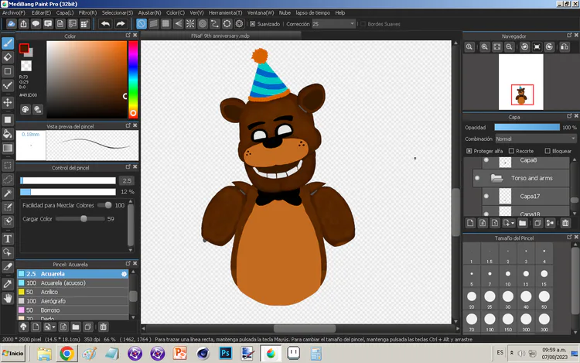Undock the Capa panel

[x=569, y=116]
